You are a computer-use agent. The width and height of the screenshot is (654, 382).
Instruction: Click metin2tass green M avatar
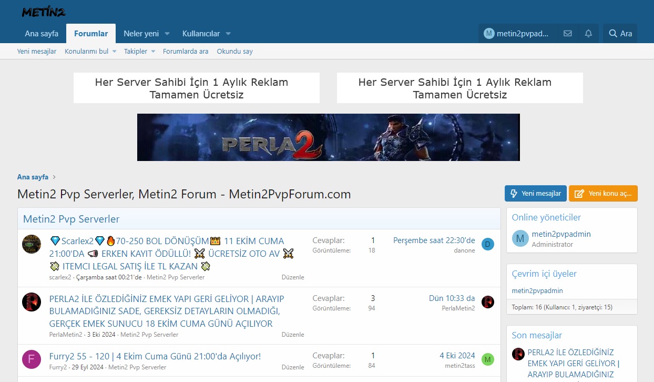click(488, 359)
